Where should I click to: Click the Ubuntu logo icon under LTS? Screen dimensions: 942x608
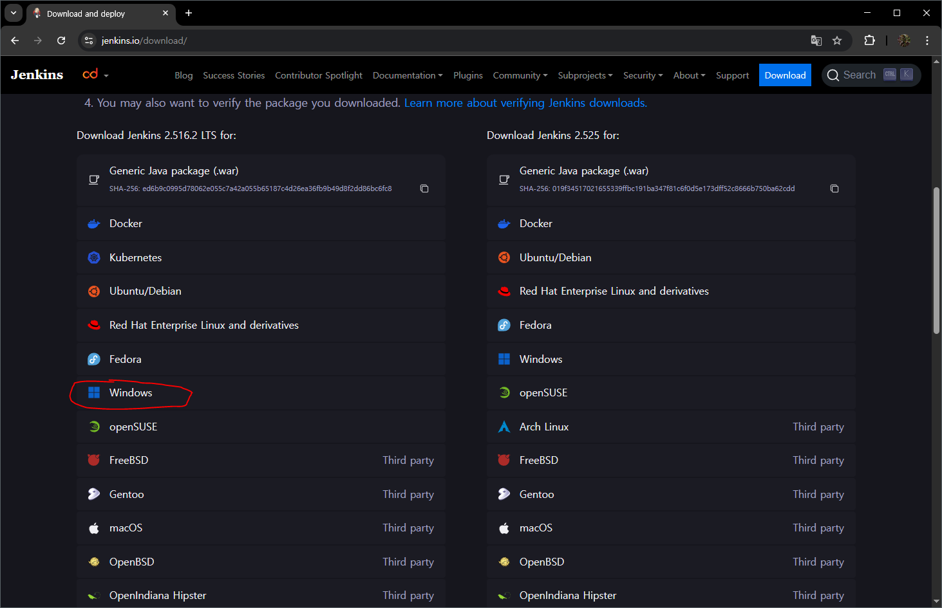point(94,291)
